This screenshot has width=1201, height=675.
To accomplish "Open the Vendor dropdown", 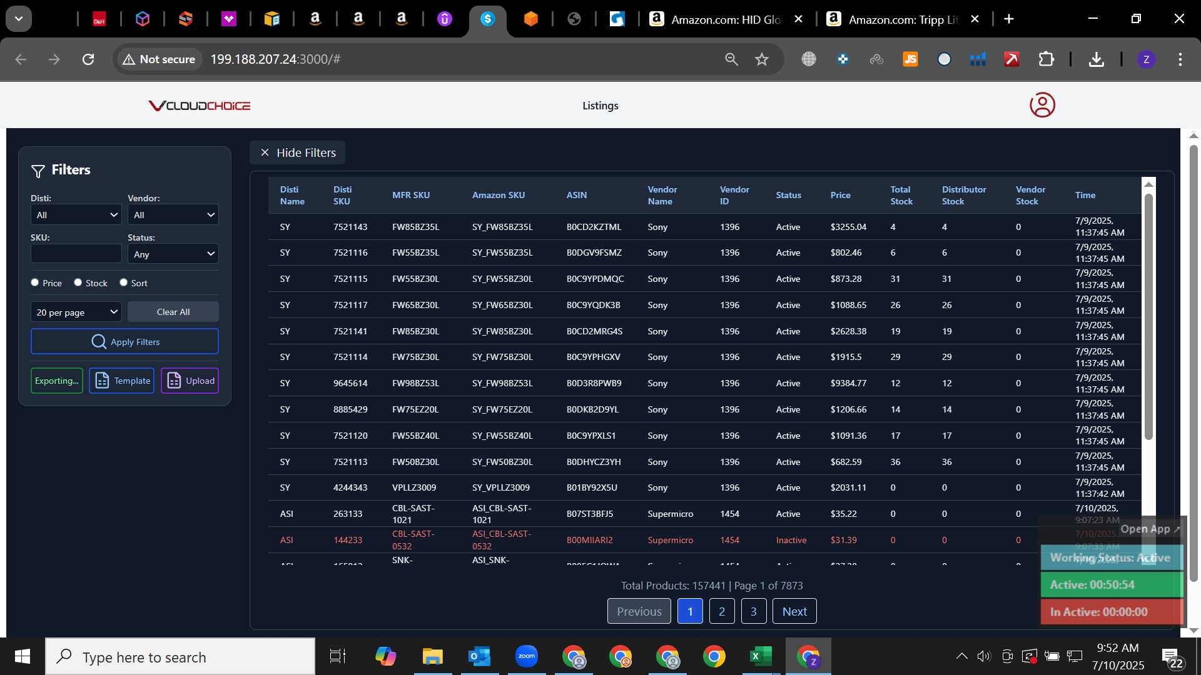I will (x=173, y=214).
